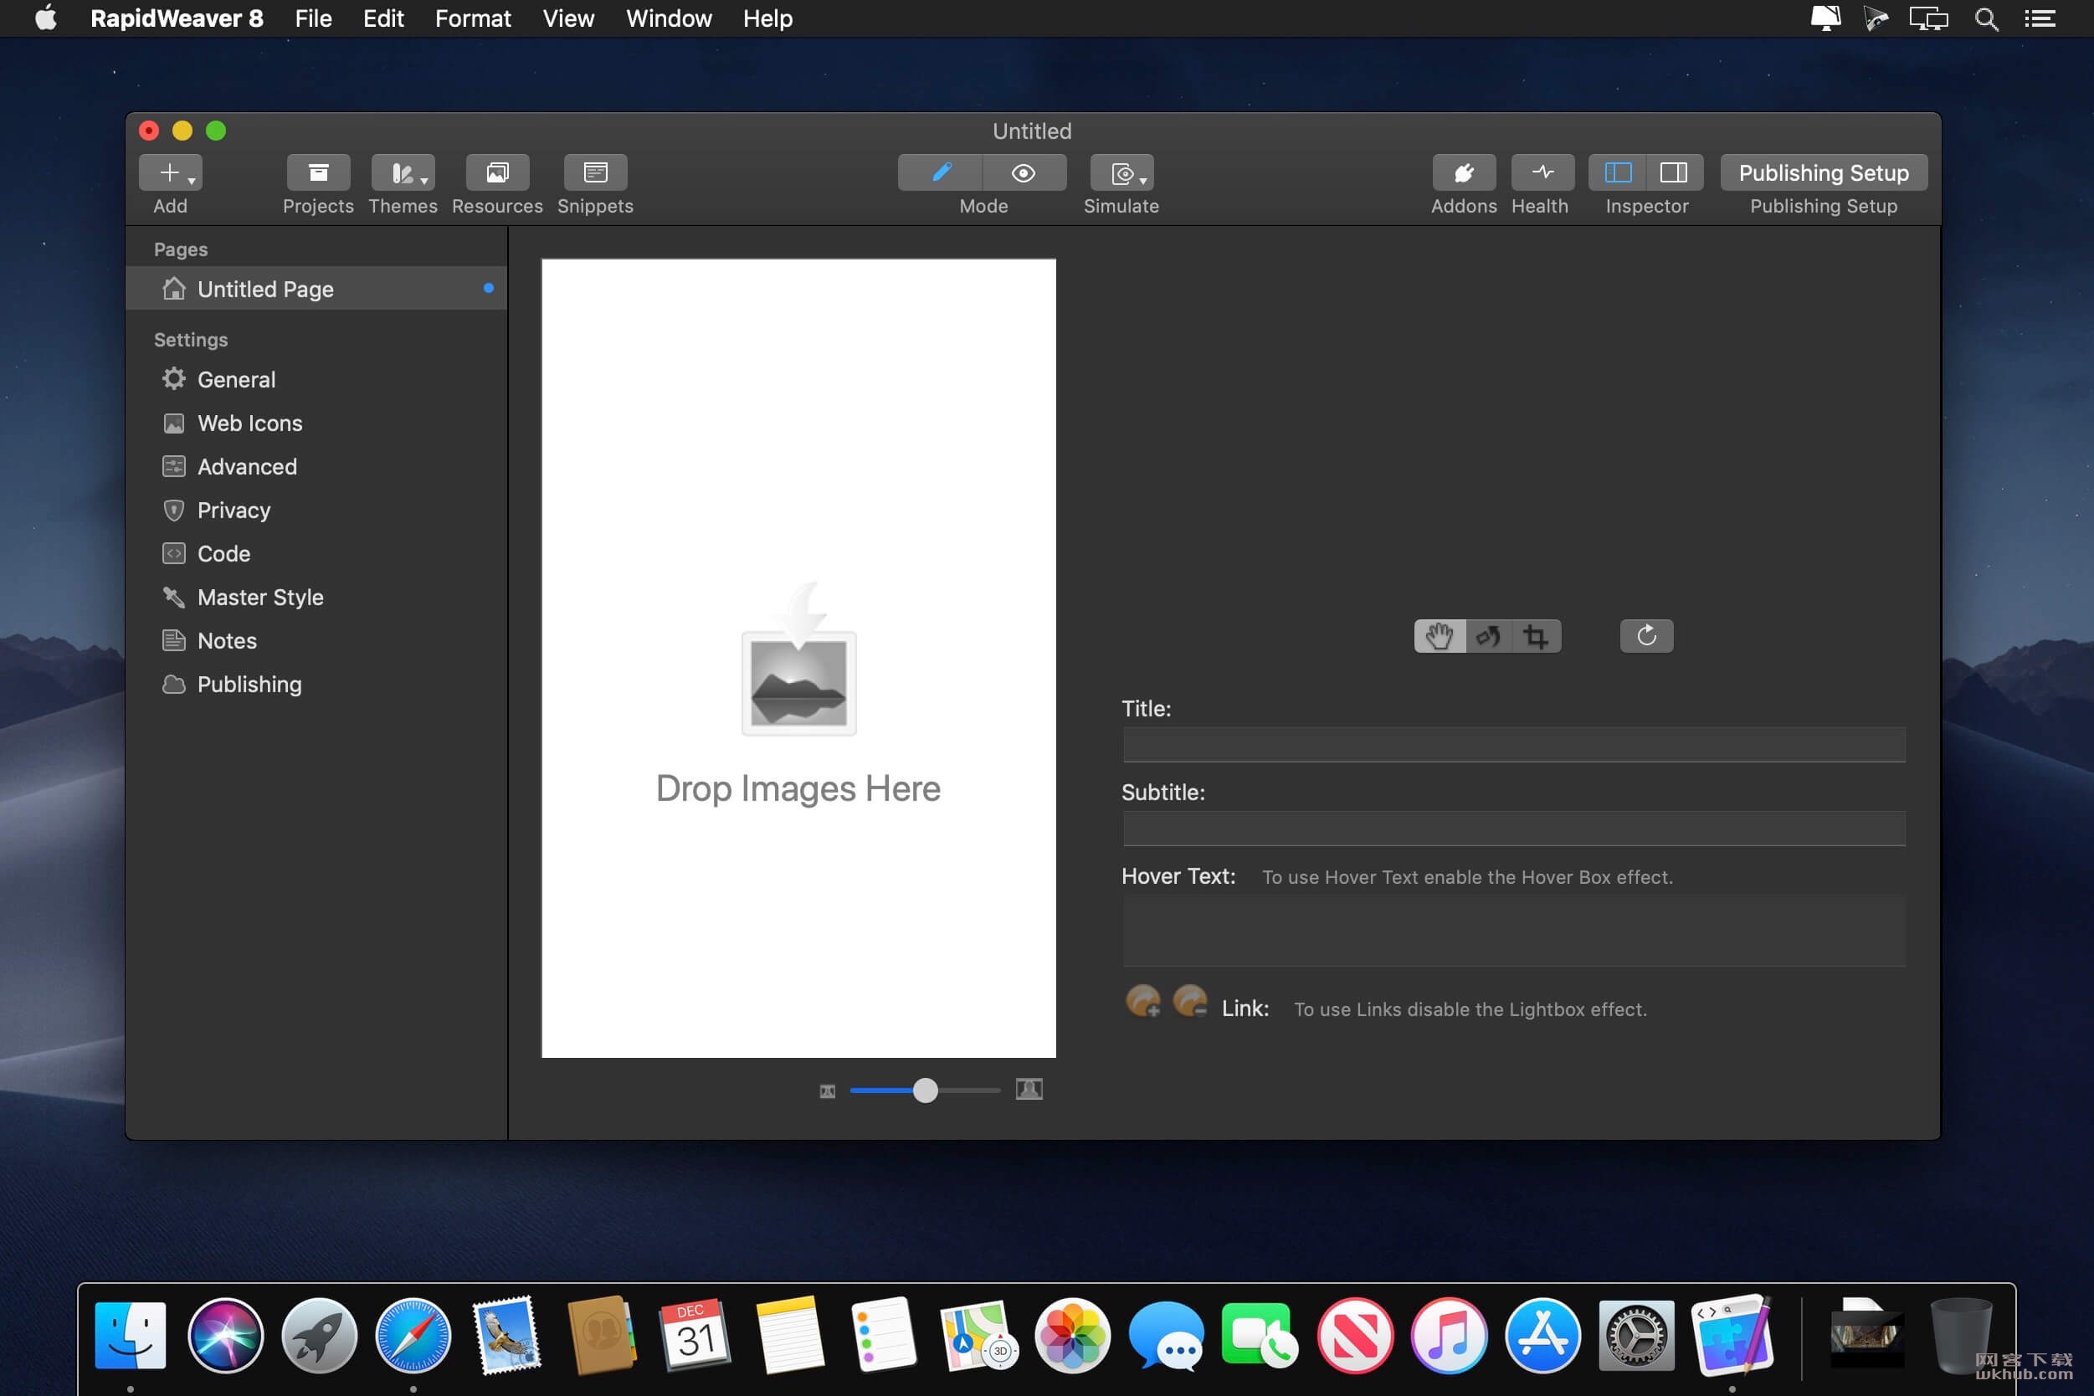
Task: Switch to Preview mode eye
Action: [x=1024, y=172]
